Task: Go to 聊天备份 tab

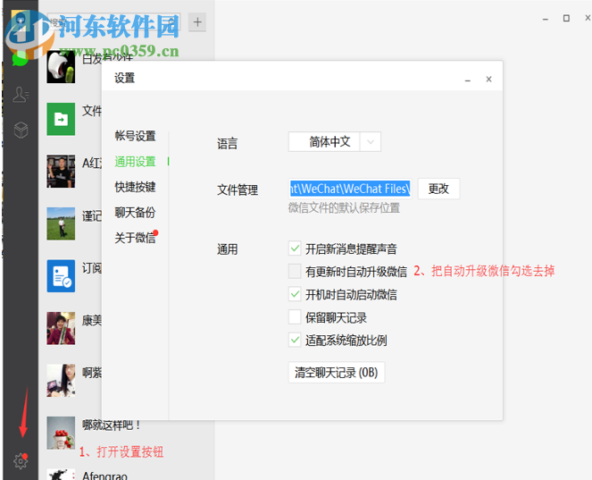Action: [135, 213]
